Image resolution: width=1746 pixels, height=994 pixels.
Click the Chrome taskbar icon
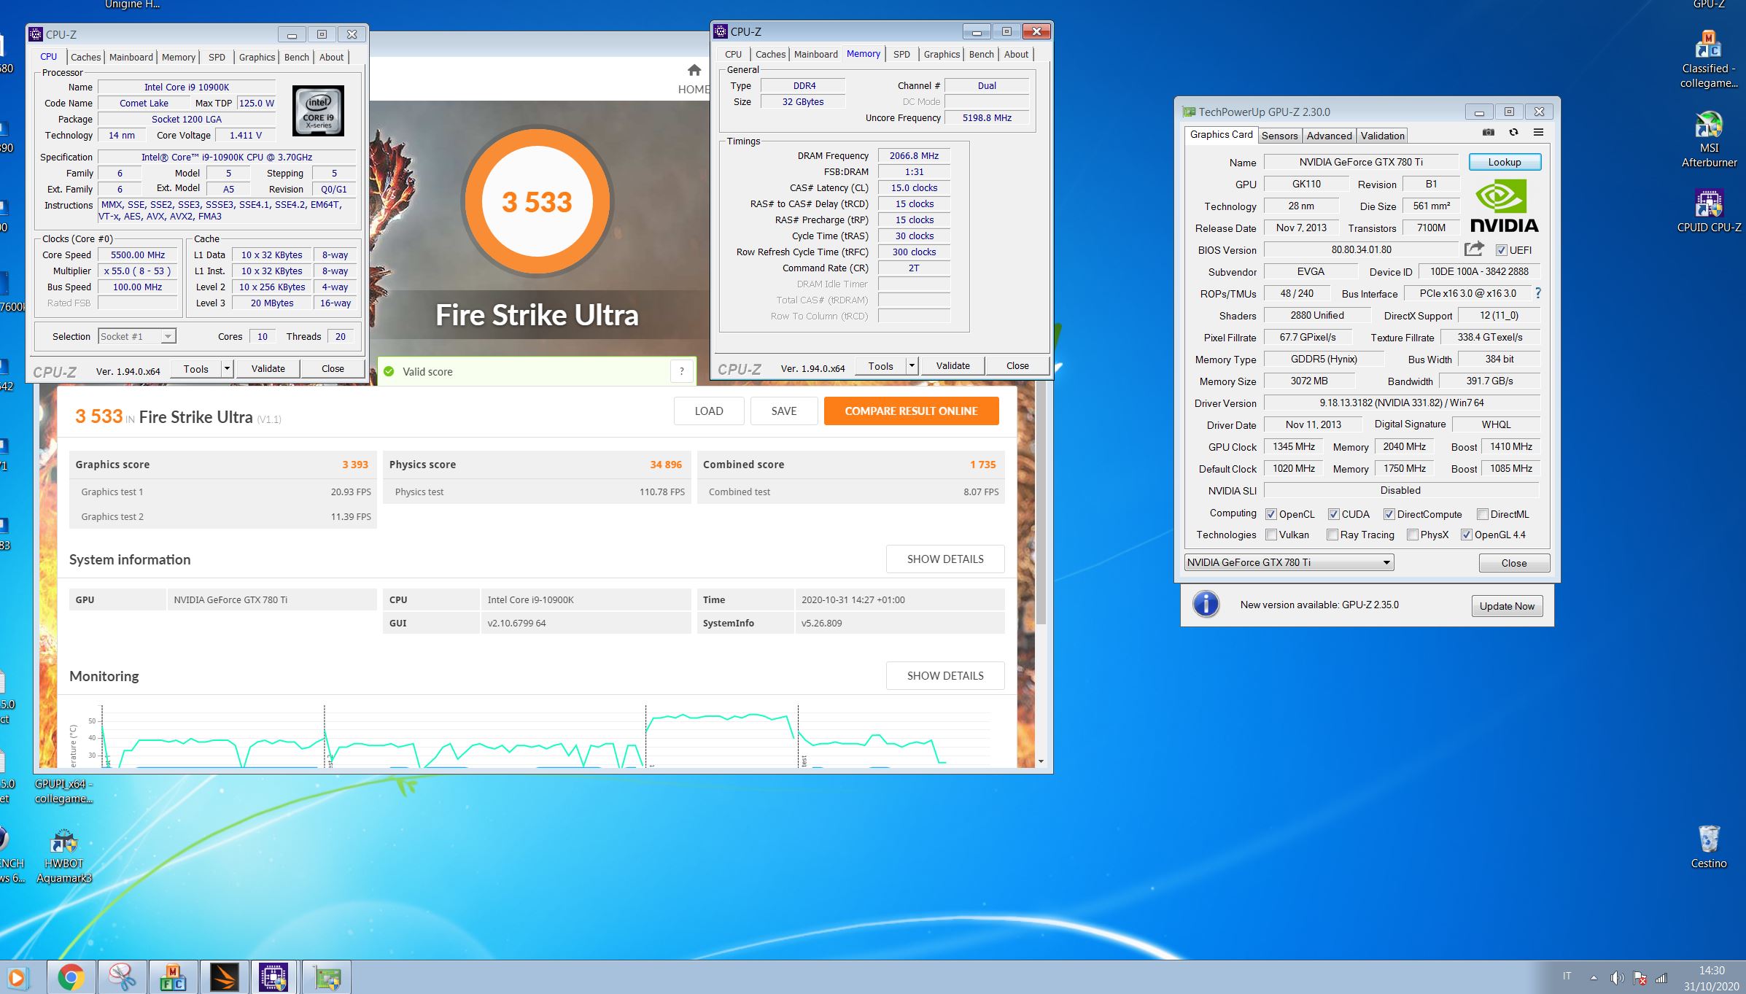(x=71, y=977)
